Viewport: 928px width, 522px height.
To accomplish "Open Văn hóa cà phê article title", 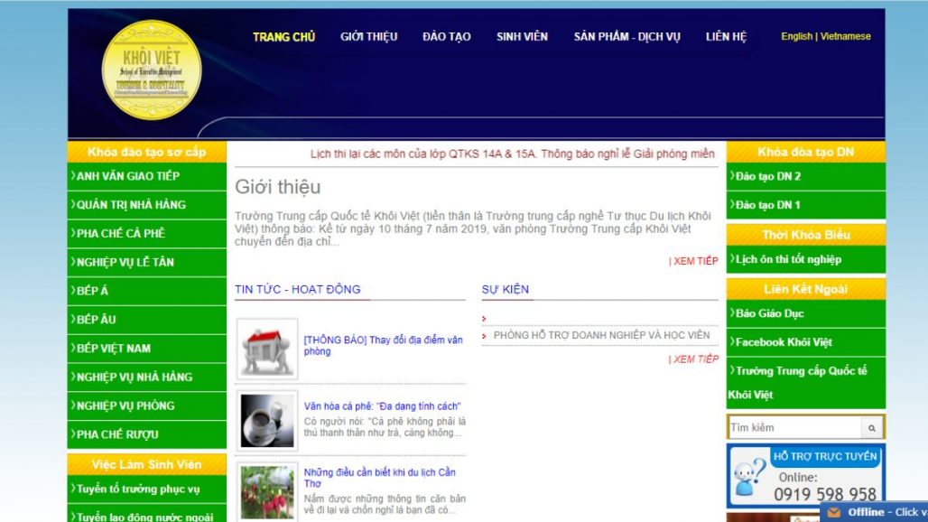I will pos(382,406).
